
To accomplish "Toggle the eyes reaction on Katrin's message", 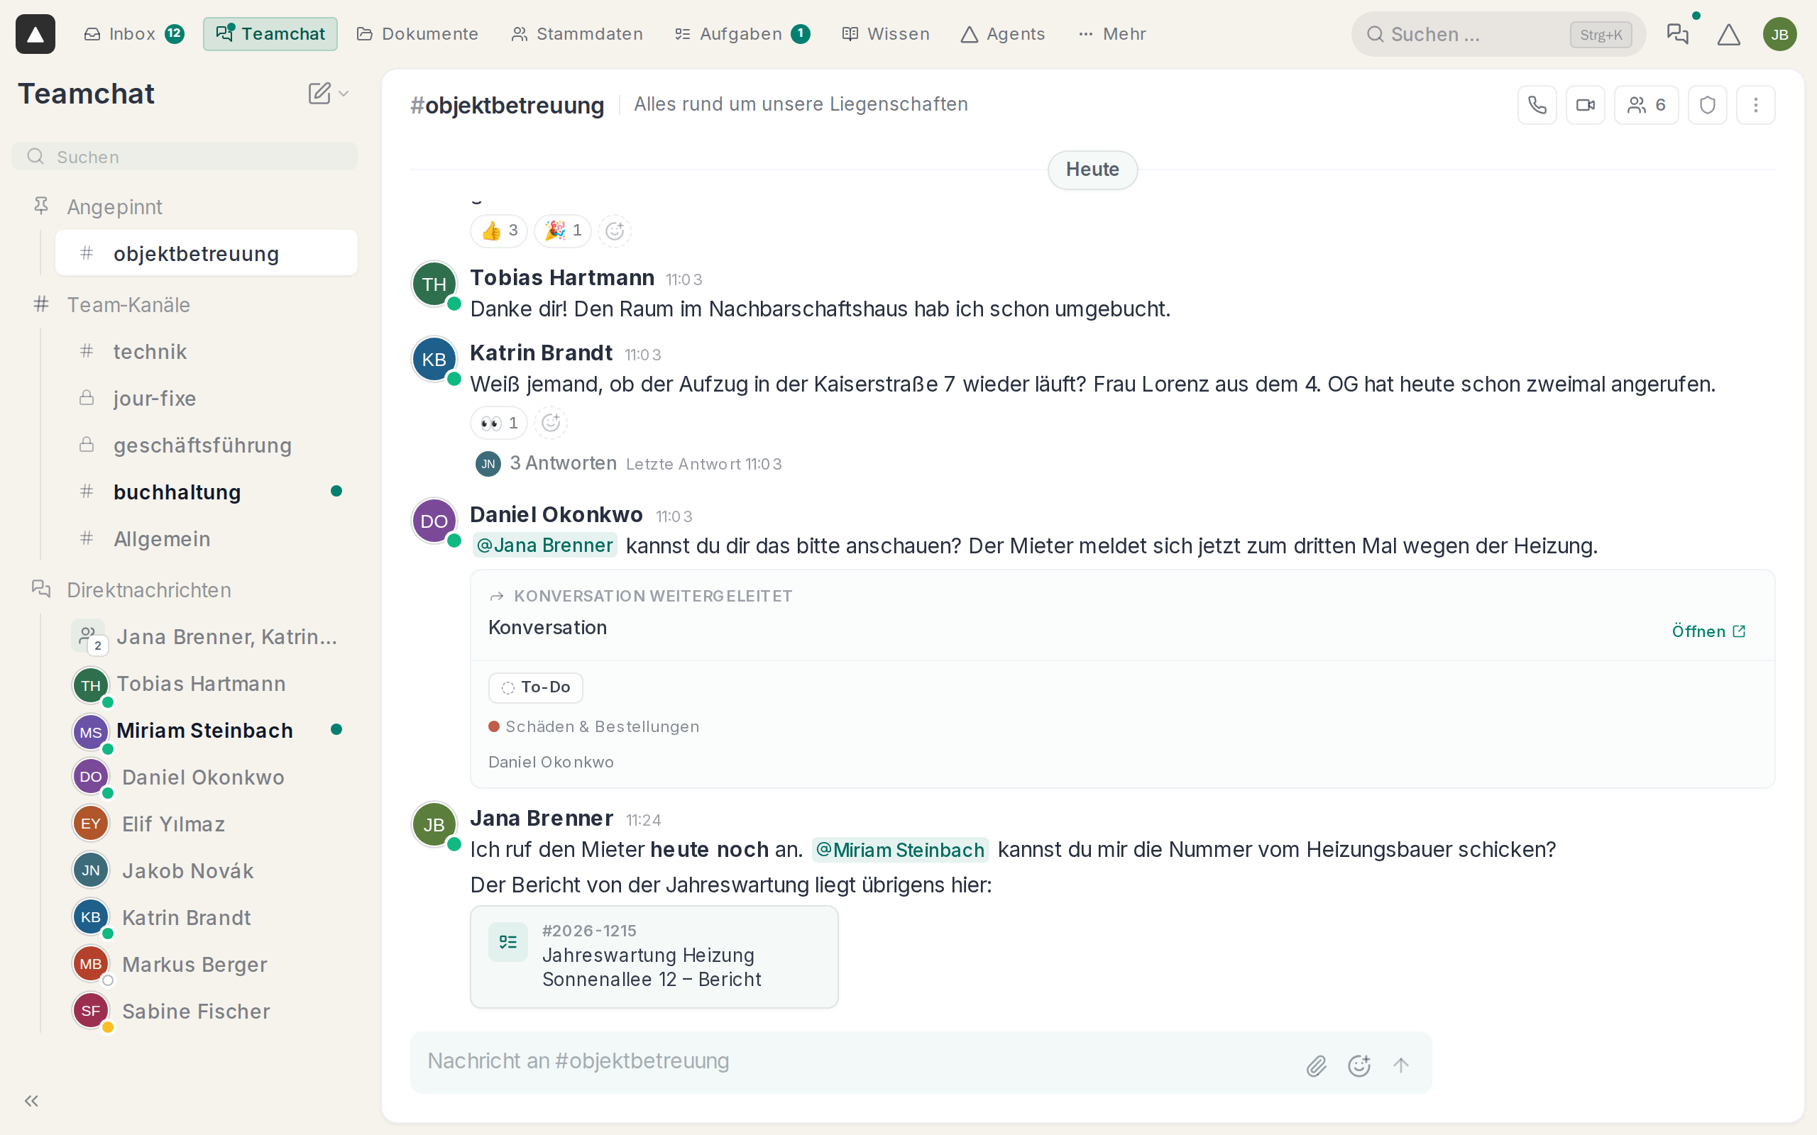I will point(499,423).
